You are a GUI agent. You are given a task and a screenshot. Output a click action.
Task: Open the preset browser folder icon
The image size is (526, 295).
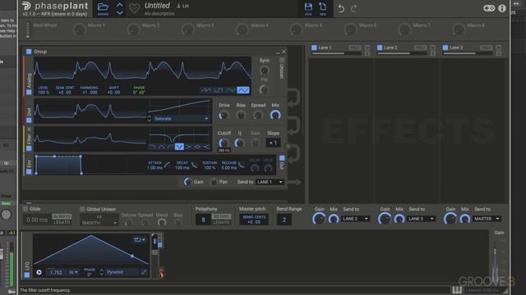103,7
